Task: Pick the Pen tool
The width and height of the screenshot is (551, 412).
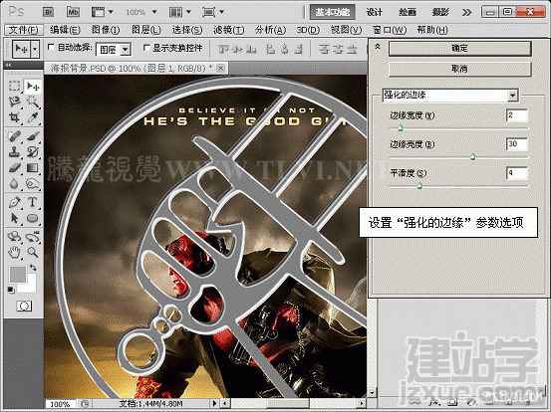Action: click(14, 202)
